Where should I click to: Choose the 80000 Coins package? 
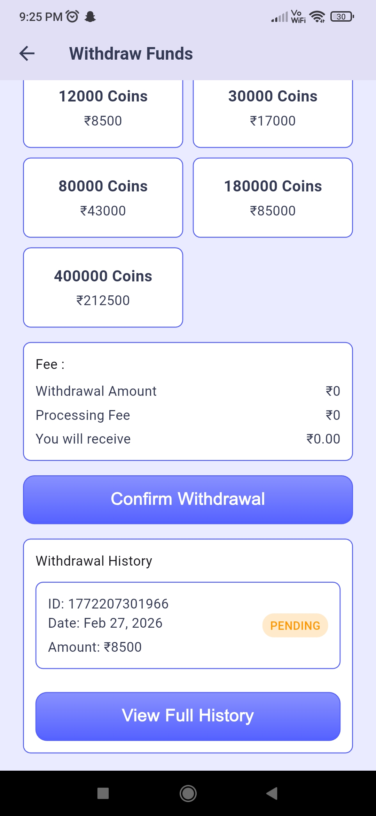tap(103, 198)
